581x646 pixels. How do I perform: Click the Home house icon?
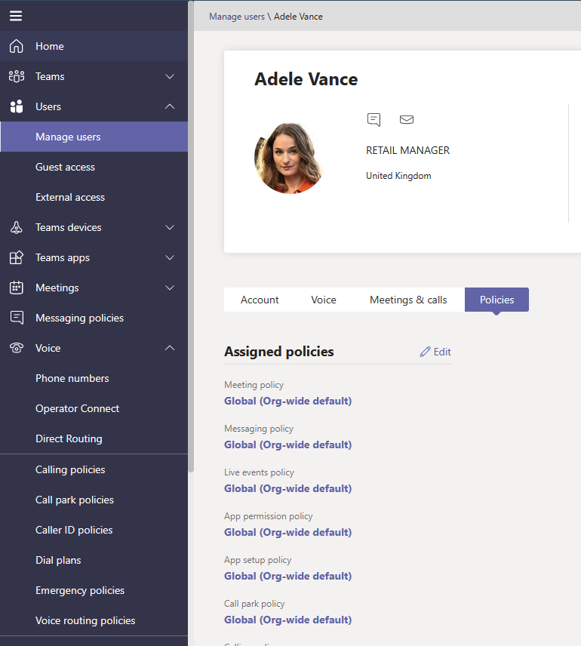[x=16, y=46]
